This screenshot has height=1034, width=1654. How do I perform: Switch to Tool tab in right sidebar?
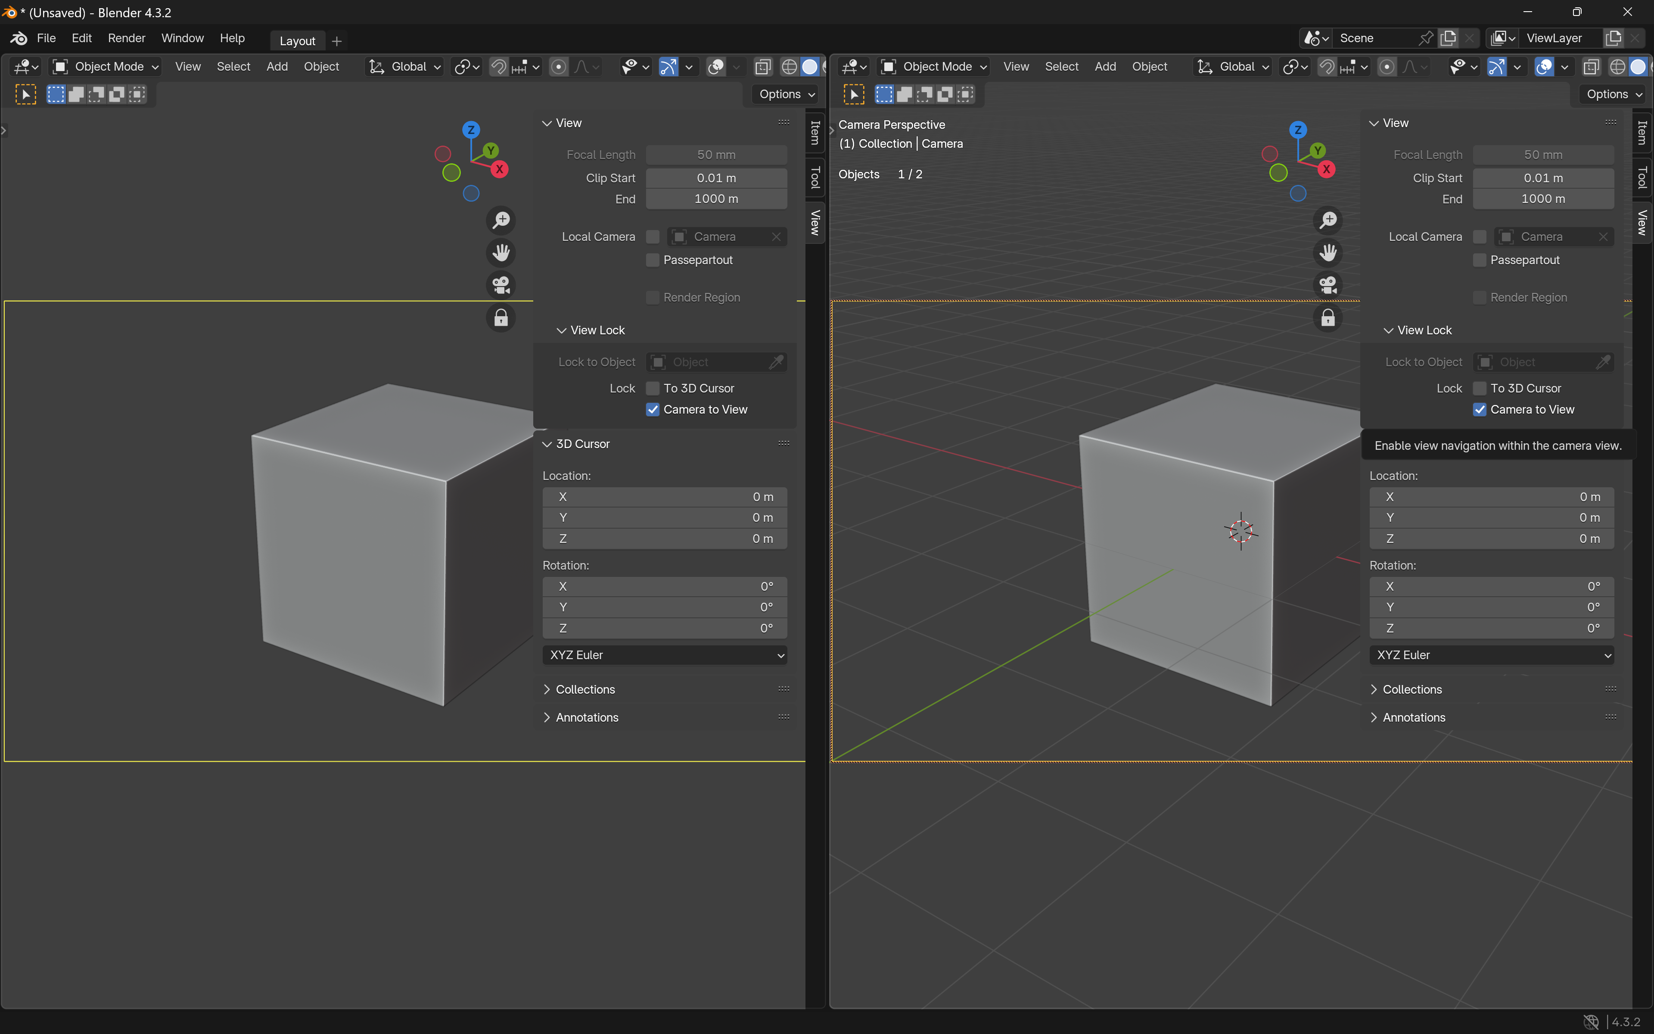coord(1642,177)
